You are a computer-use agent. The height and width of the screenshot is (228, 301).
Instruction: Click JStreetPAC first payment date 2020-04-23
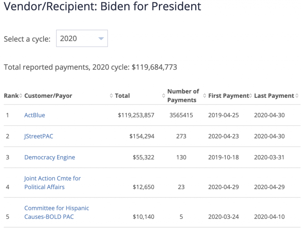coord(223,136)
